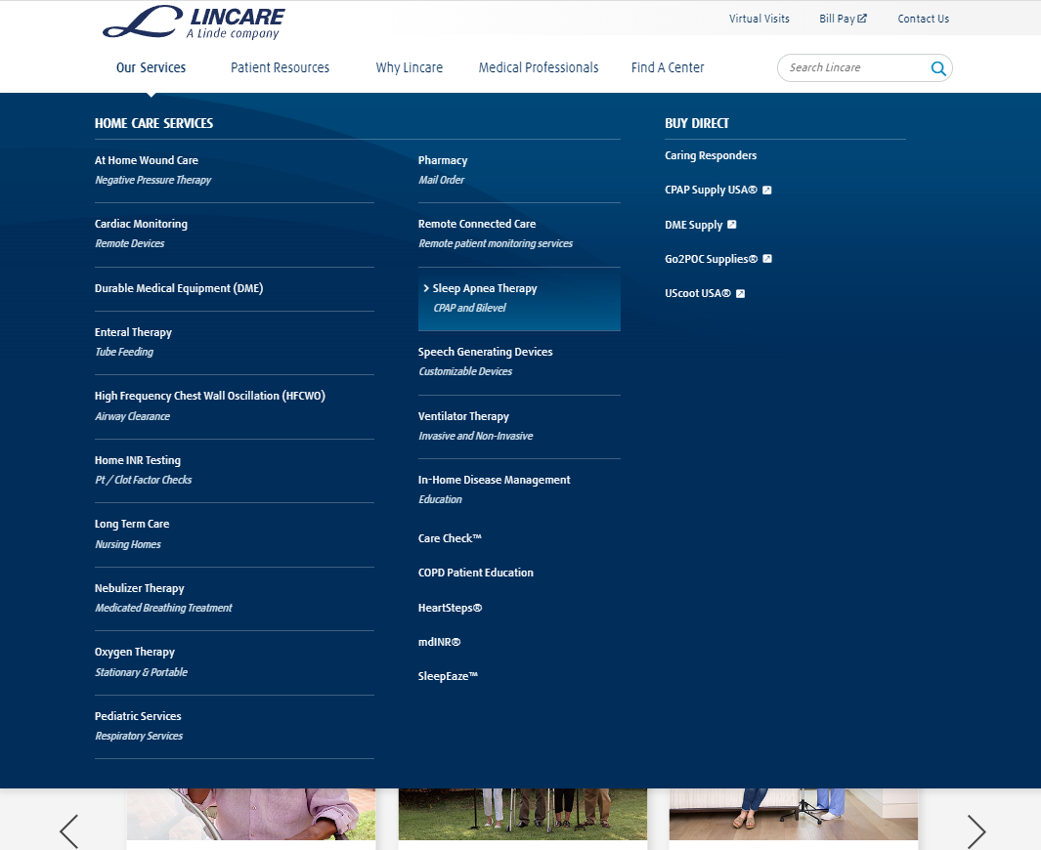The height and width of the screenshot is (850, 1041).
Task: Go to previous carousel slide arrow
Action: click(69, 830)
